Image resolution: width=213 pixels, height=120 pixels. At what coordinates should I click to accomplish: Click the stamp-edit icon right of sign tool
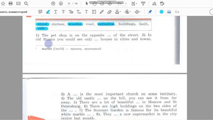pyautogui.click(x=162, y=4)
